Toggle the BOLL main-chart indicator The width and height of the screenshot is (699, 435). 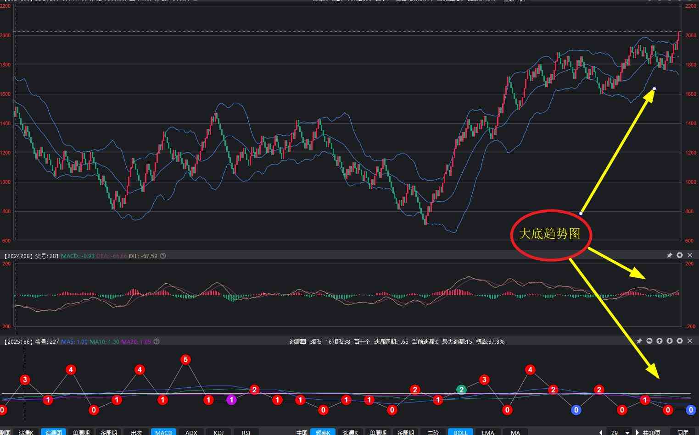[460, 432]
